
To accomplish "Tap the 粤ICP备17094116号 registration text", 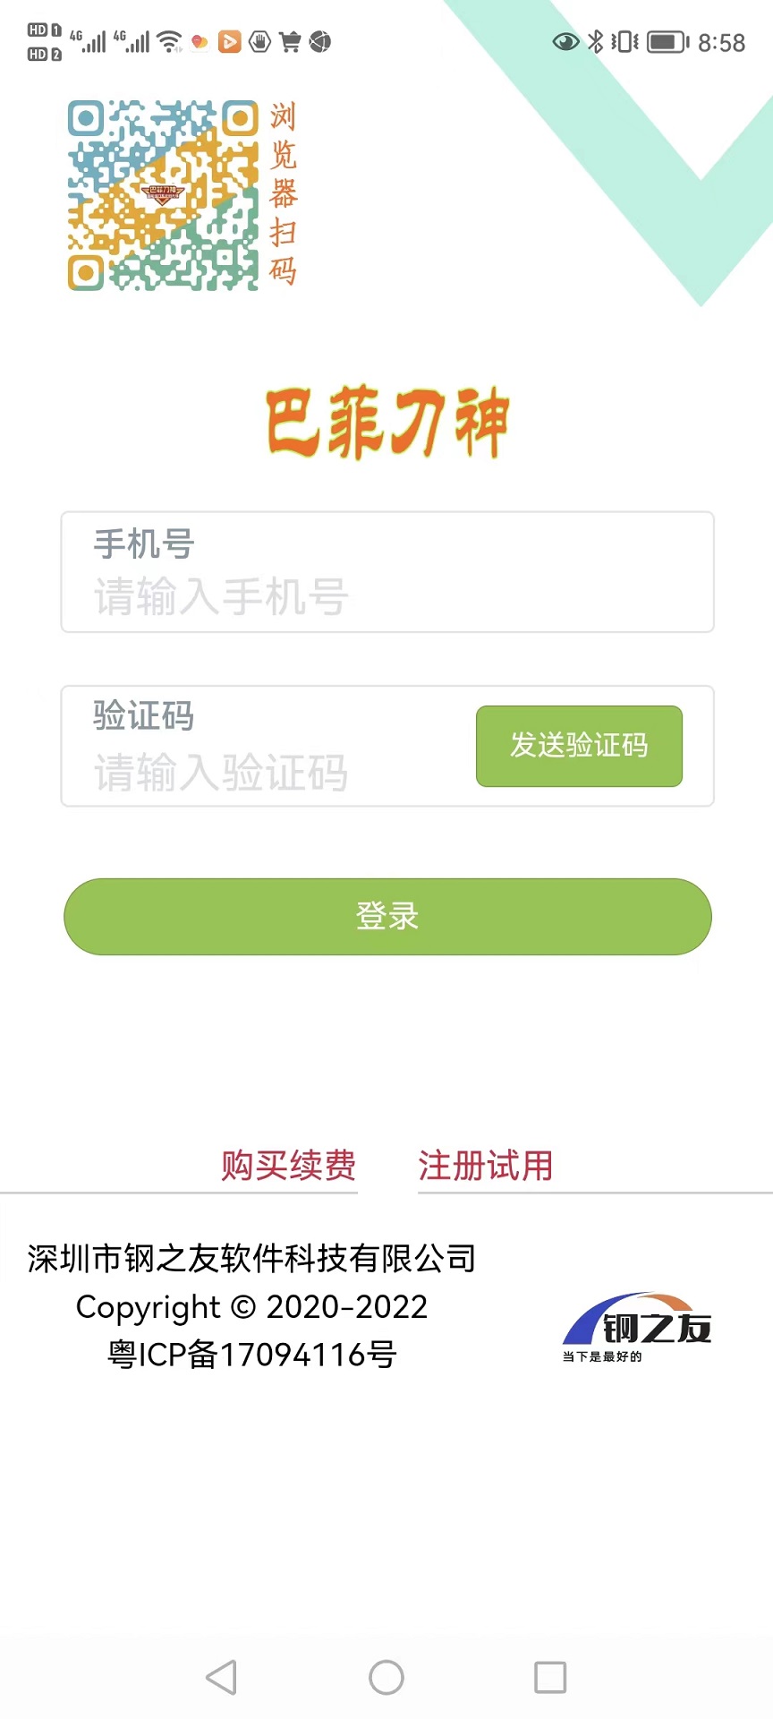I will click(251, 1355).
